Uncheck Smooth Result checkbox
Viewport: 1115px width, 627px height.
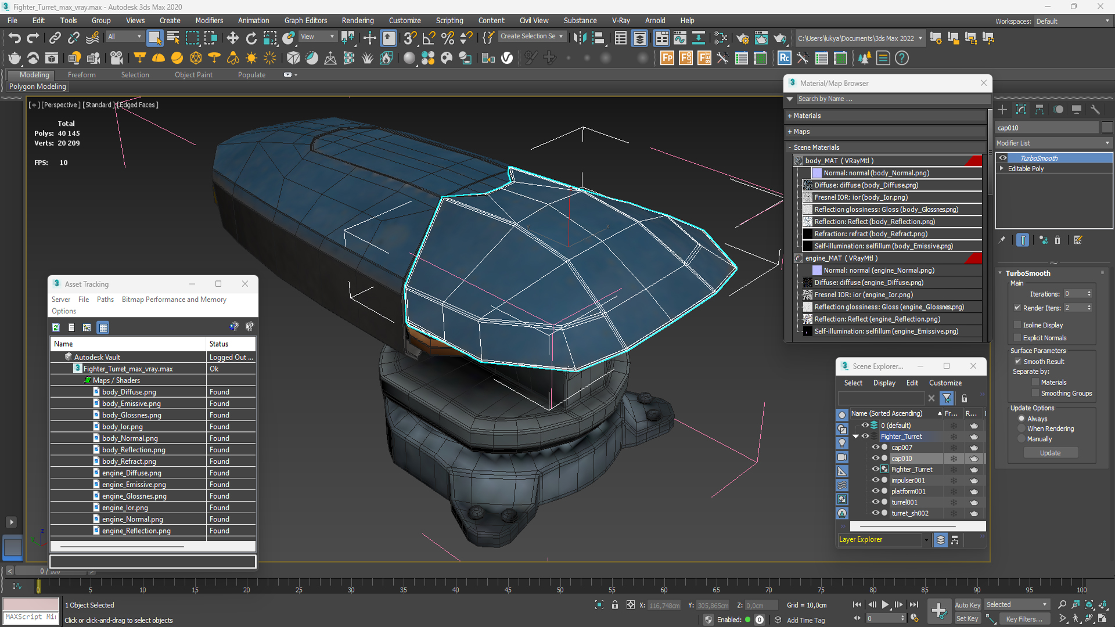point(1017,362)
